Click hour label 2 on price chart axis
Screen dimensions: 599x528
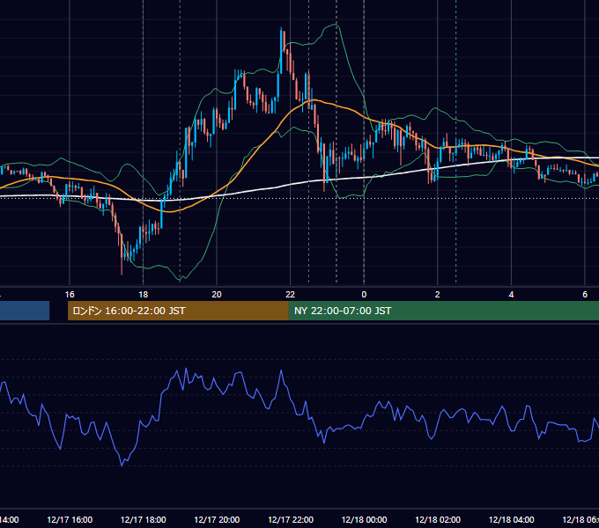[x=438, y=295]
